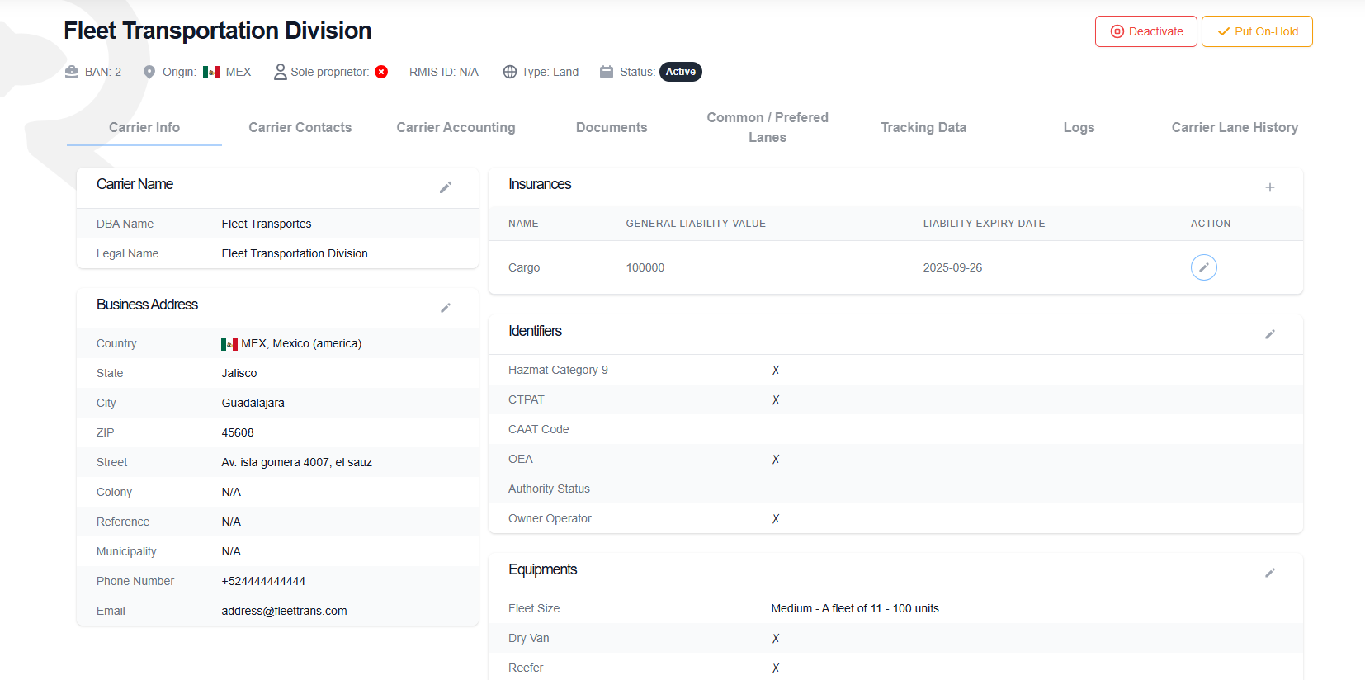Click the Put On-Hold button

(x=1257, y=31)
